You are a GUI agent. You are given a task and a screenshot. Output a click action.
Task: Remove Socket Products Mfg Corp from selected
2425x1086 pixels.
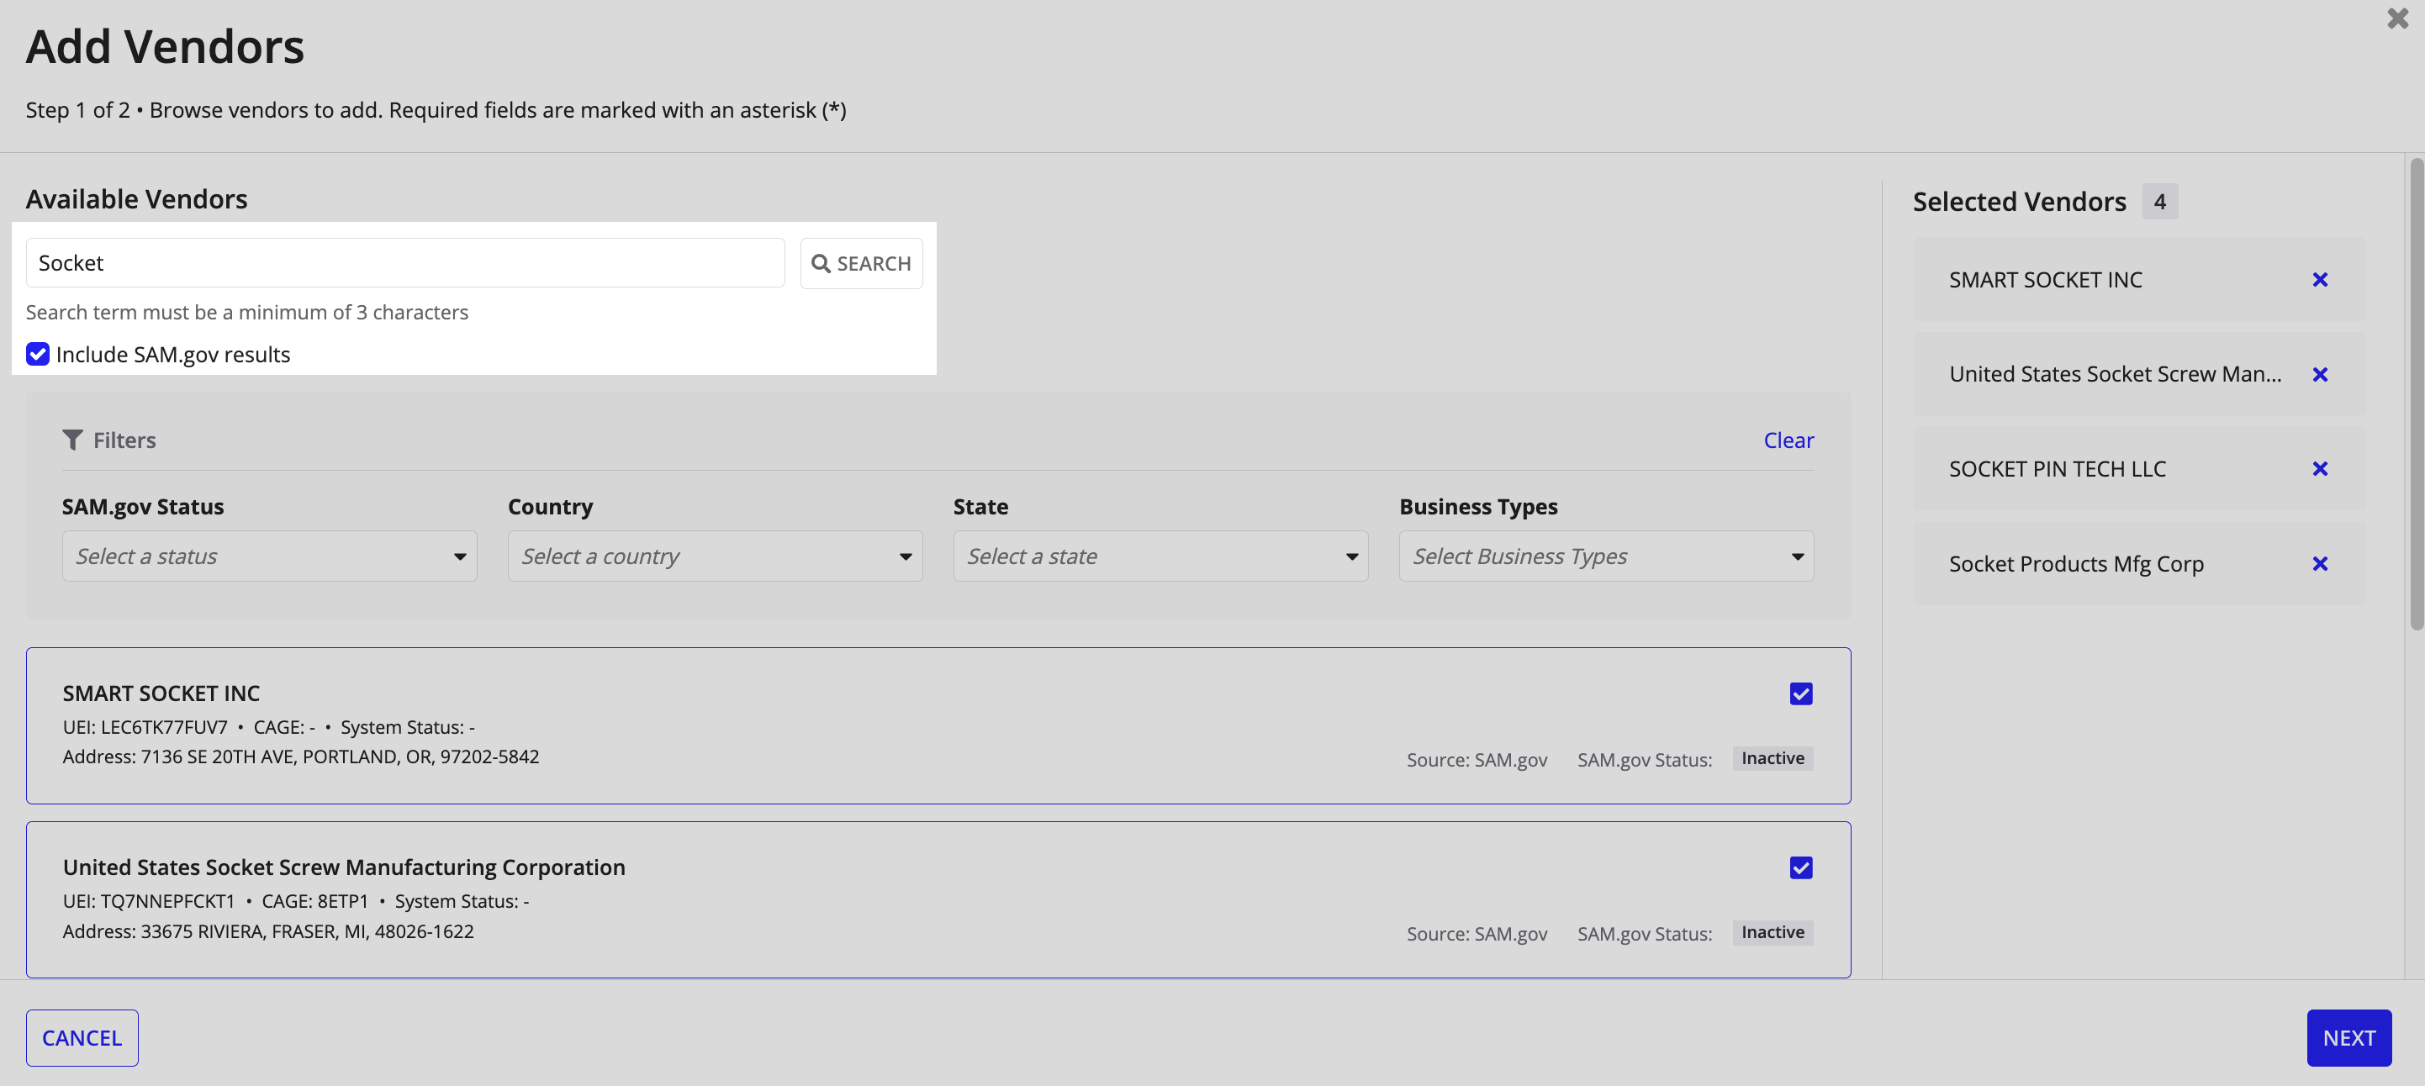[2320, 564]
